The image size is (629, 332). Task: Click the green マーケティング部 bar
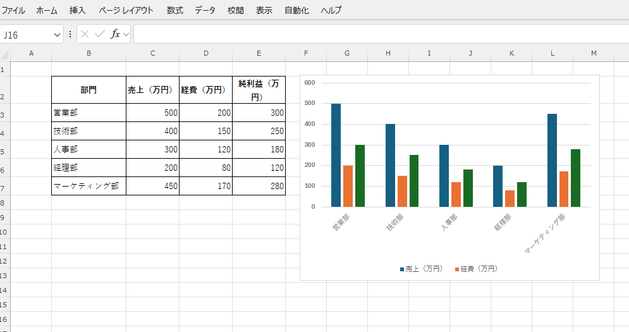coord(576,178)
